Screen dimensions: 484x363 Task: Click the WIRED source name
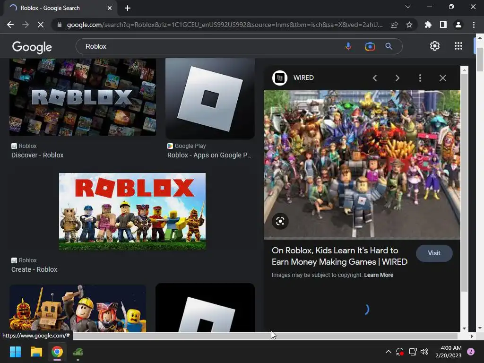303,78
